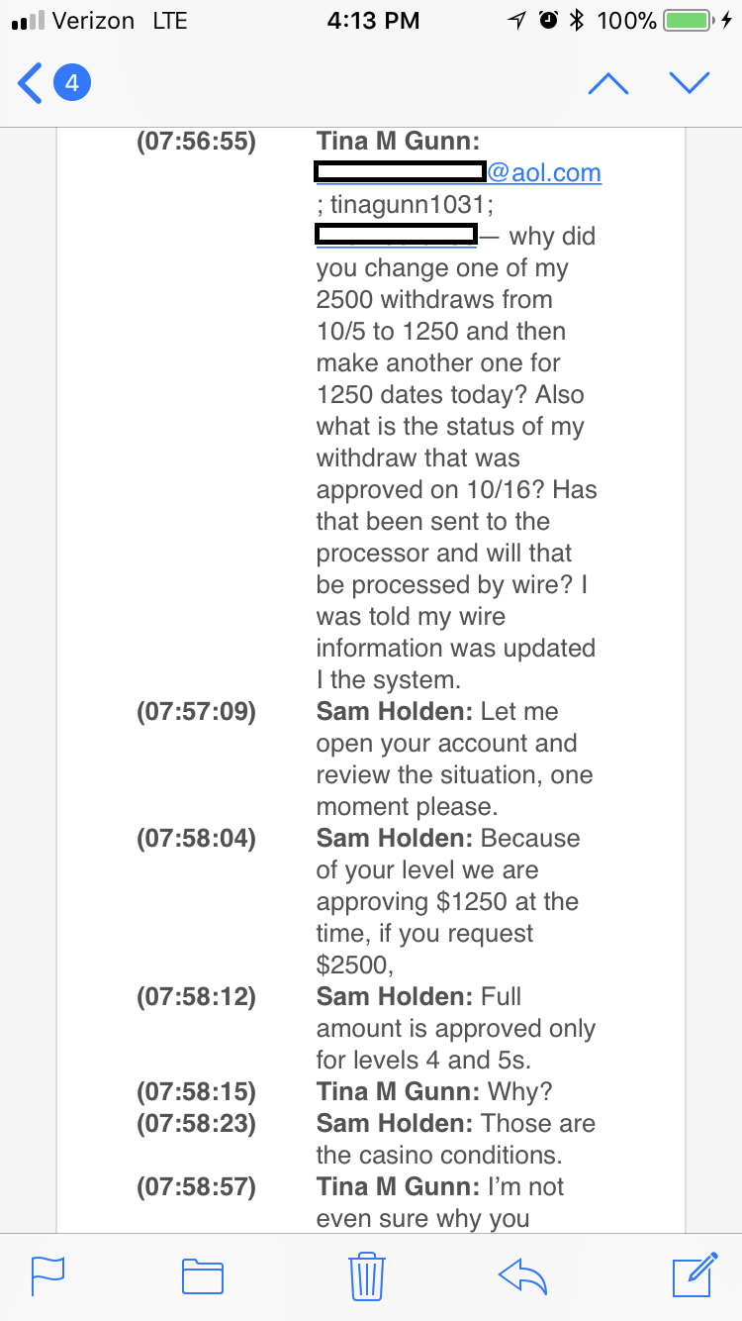Reply using the reply arrow icon
This screenshot has width=742, height=1321.
(x=523, y=1275)
